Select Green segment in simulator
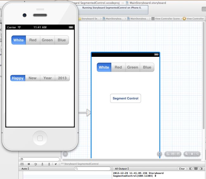The height and width of the screenshot is (179, 206). pyautogui.click(x=47, y=40)
